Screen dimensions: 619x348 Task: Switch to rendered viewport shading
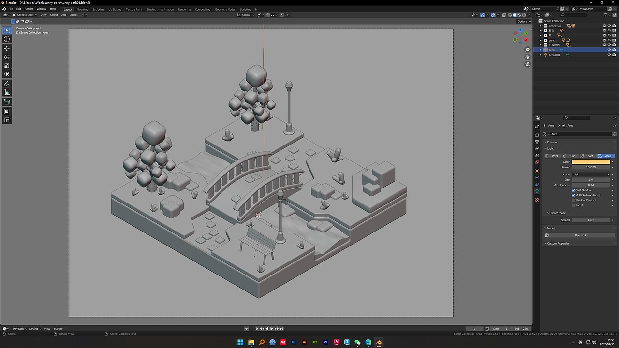(524, 15)
